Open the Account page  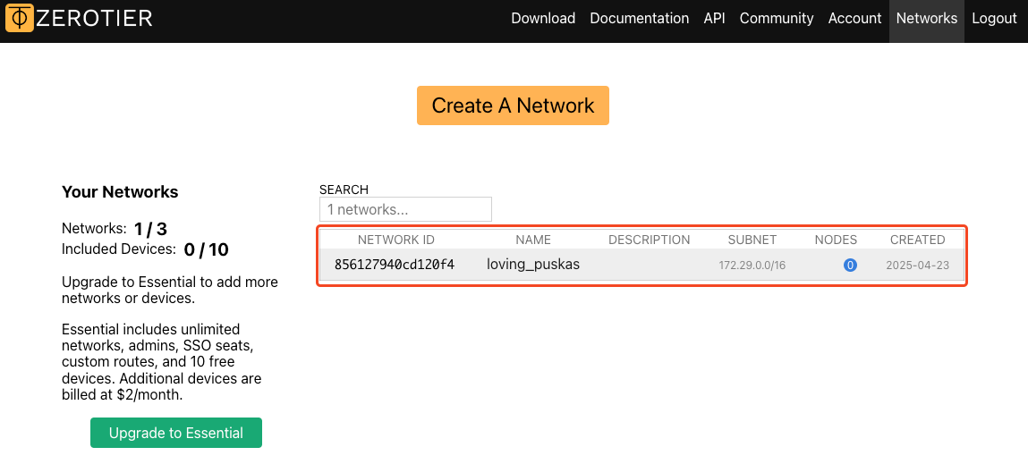(x=854, y=19)
